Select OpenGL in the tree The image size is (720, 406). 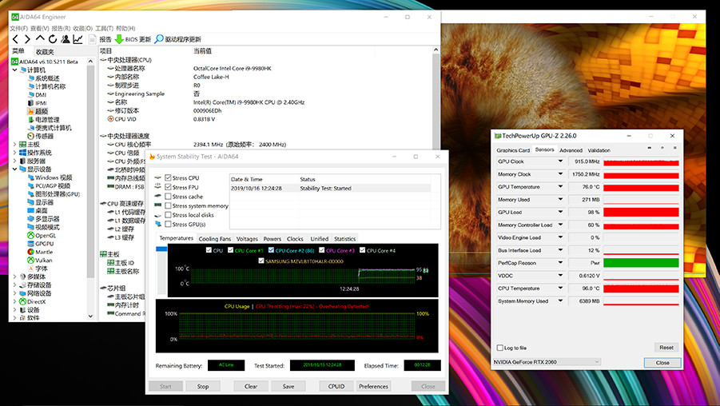(x=46, y=235)
